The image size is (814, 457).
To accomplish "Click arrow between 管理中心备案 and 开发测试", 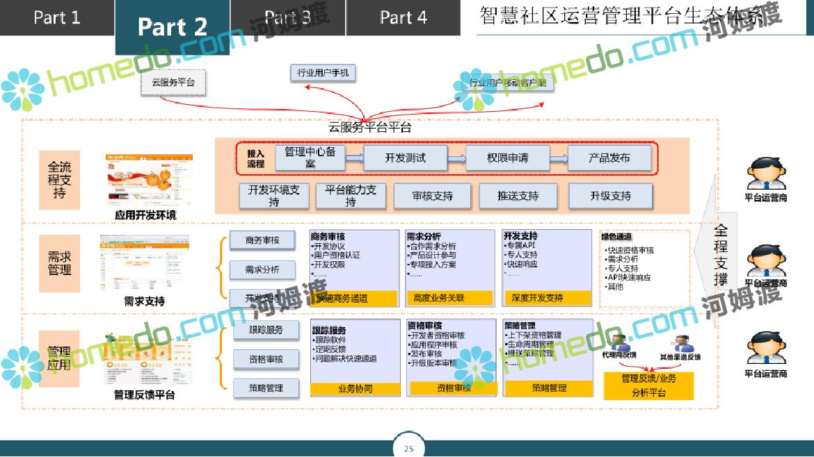I will (354, 158).
